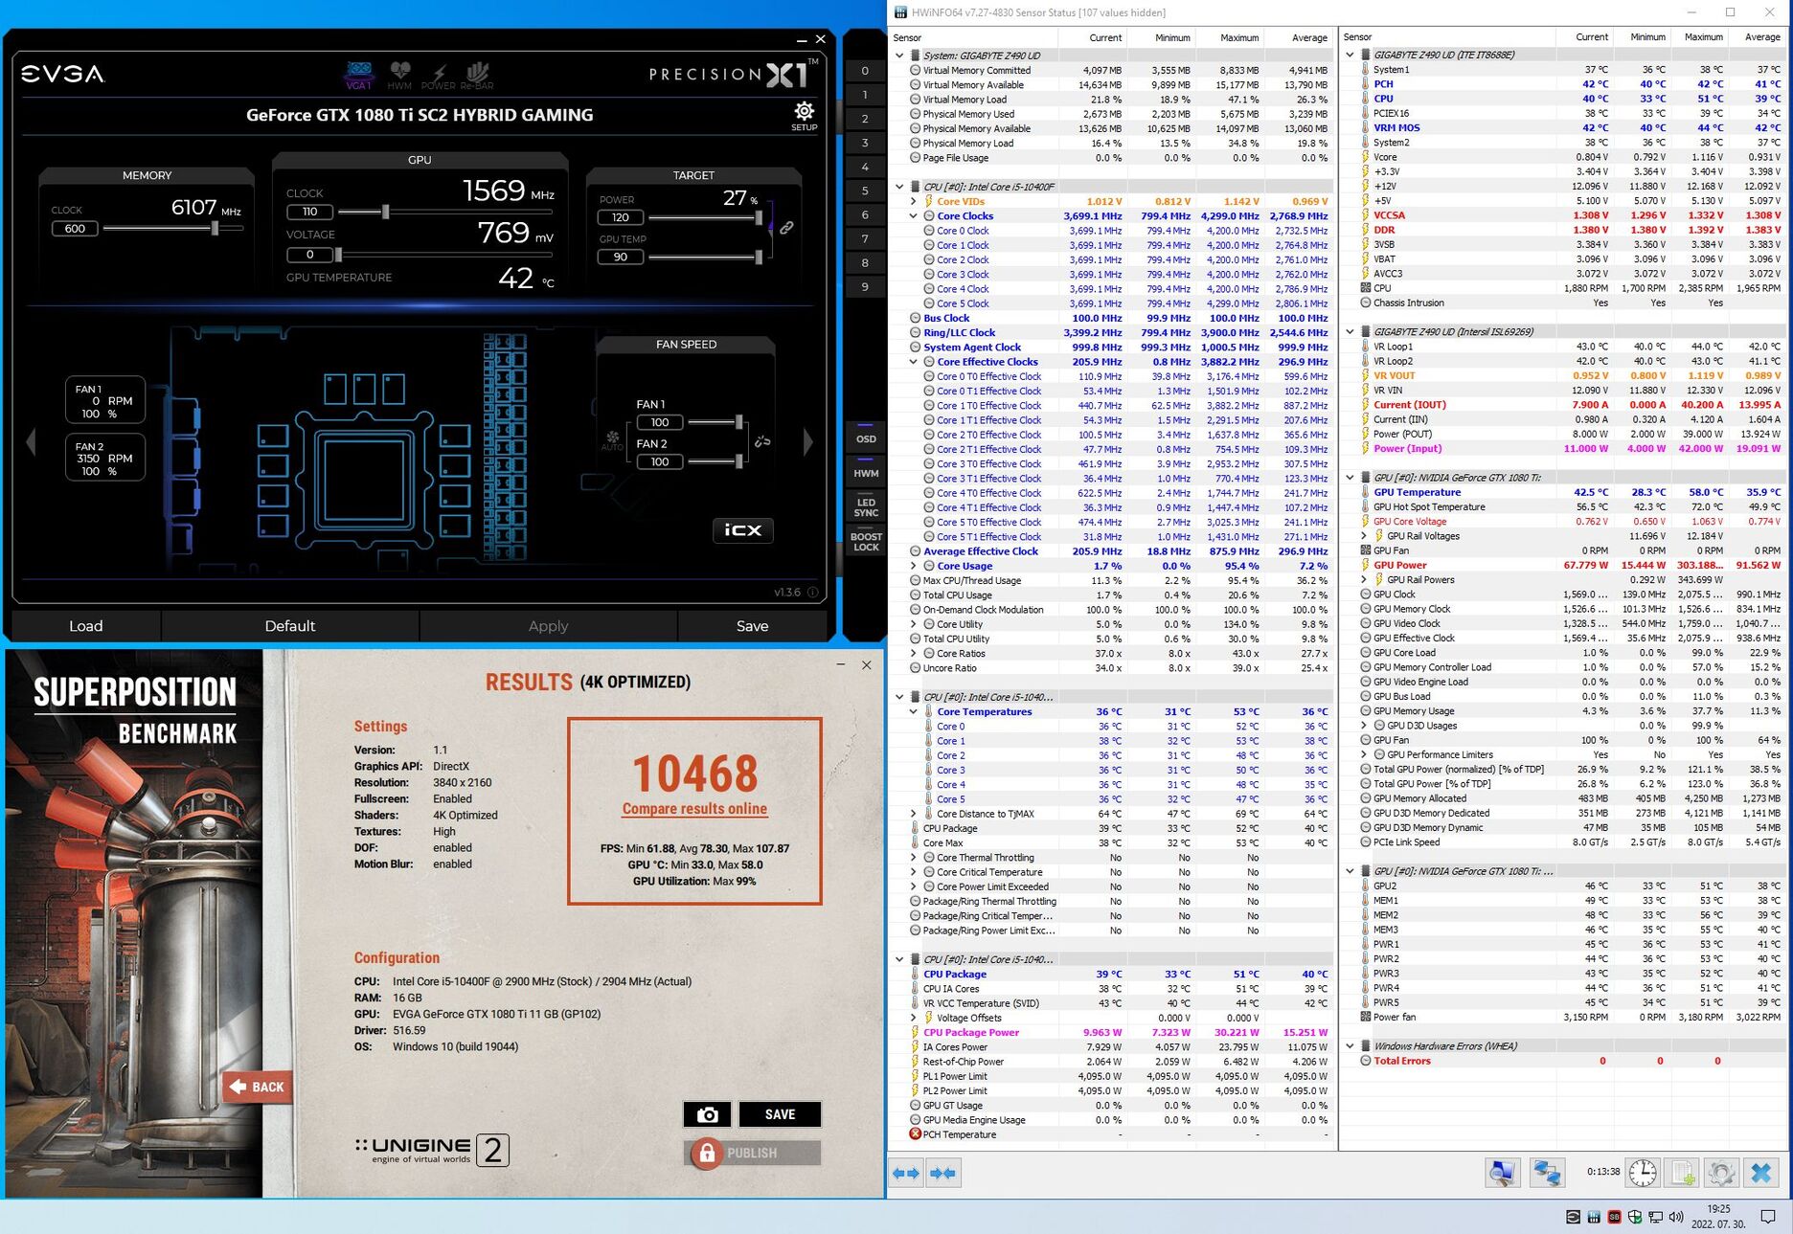Click the Default button in Precision X1
The height and width of the screenshot is (1234, 1793).
click(x=289, y=625)
